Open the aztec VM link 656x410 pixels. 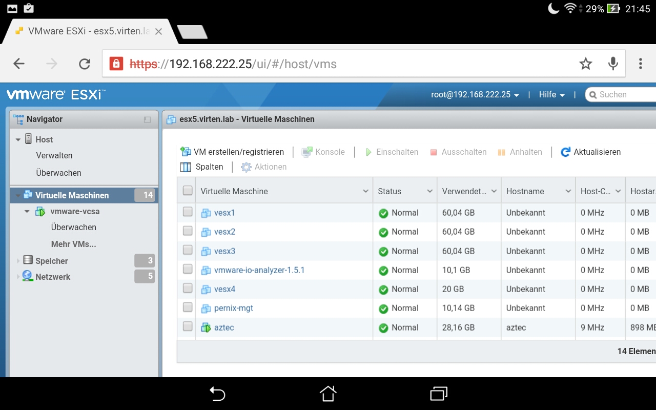click(224, 327)
